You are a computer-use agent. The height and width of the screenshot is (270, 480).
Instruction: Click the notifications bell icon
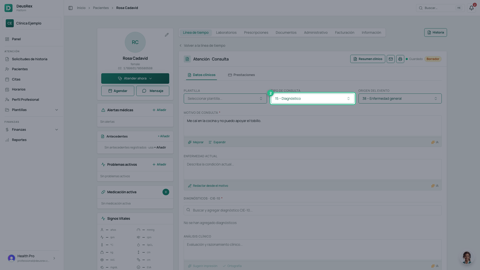[471, 8]
